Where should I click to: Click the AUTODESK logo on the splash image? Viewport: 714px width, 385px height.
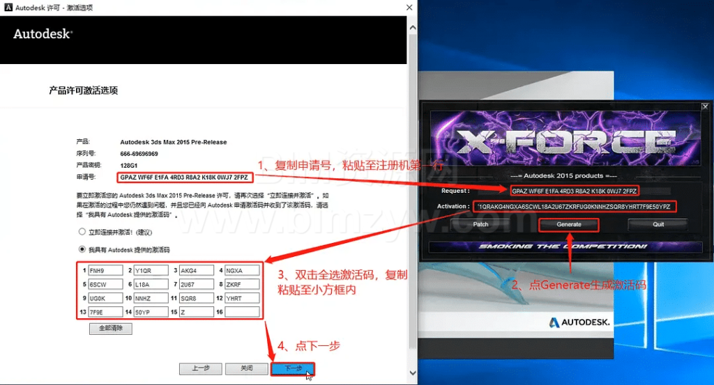tap(579, 322)
